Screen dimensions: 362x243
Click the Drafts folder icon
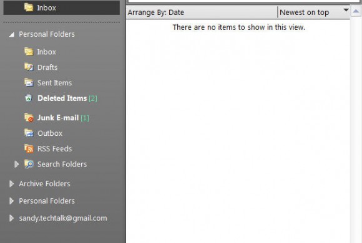tap(29, 67)
